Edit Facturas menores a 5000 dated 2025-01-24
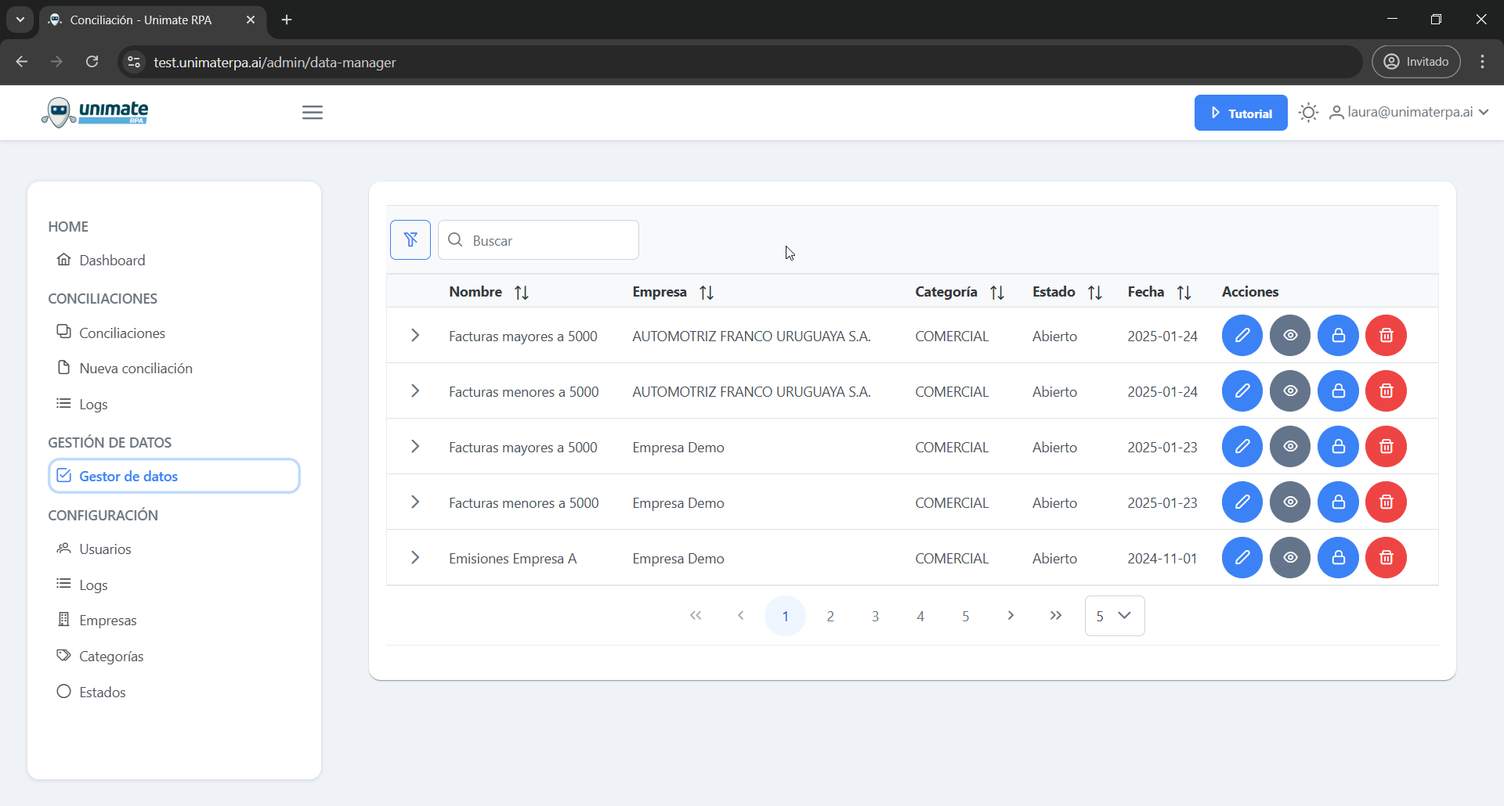The height and width of the screenshot is (806, 1504). pos(1242,391)
